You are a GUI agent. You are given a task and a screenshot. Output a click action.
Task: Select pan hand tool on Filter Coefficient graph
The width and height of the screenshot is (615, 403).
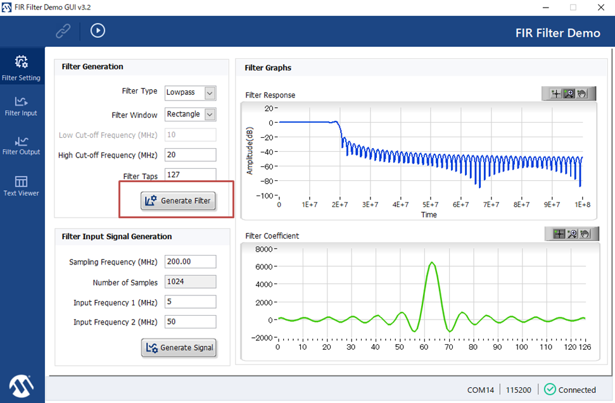tap(585, 234)
